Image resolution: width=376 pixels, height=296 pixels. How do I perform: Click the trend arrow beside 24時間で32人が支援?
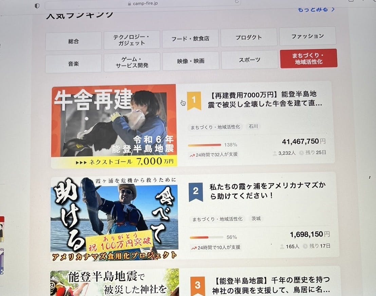pos(192,155)
